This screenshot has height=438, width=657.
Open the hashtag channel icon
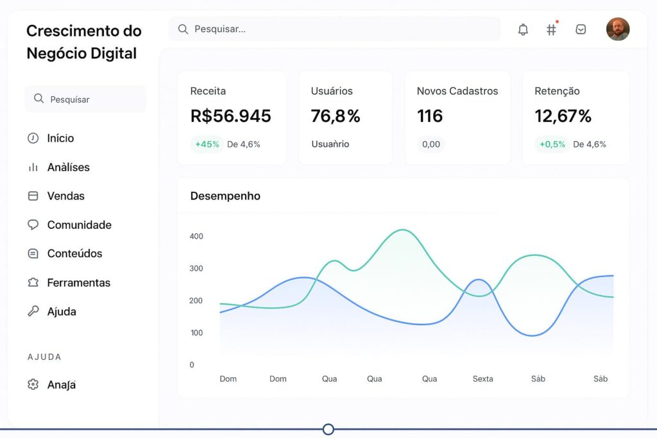click(551, 29)
